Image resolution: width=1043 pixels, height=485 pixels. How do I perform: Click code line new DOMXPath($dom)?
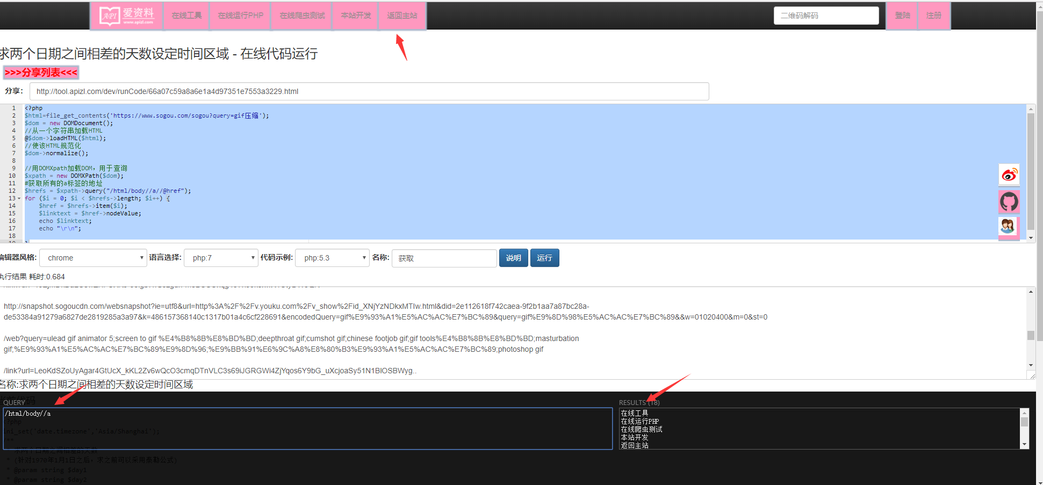point(74,176)
